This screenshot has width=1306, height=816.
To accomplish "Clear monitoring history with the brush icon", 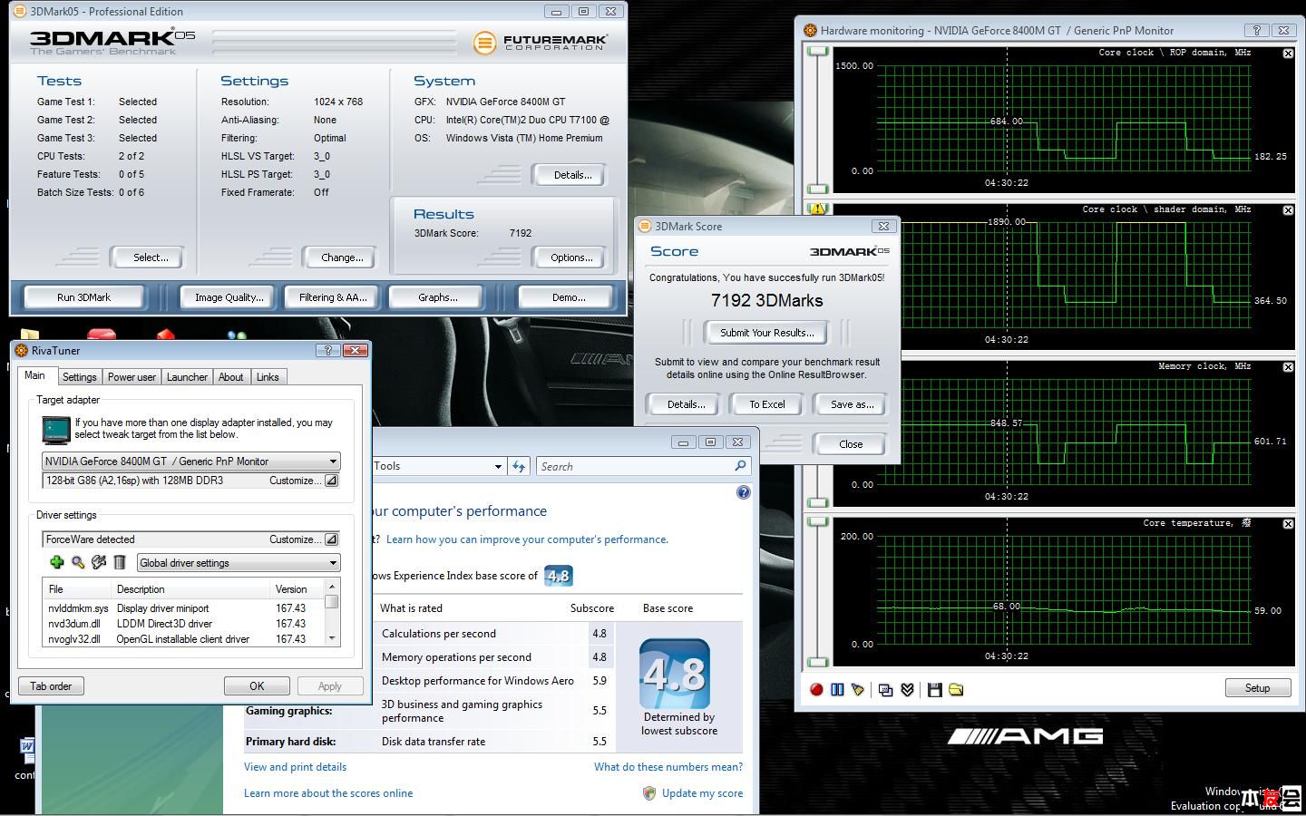I will pyautogui.click(x=858, y=690).
